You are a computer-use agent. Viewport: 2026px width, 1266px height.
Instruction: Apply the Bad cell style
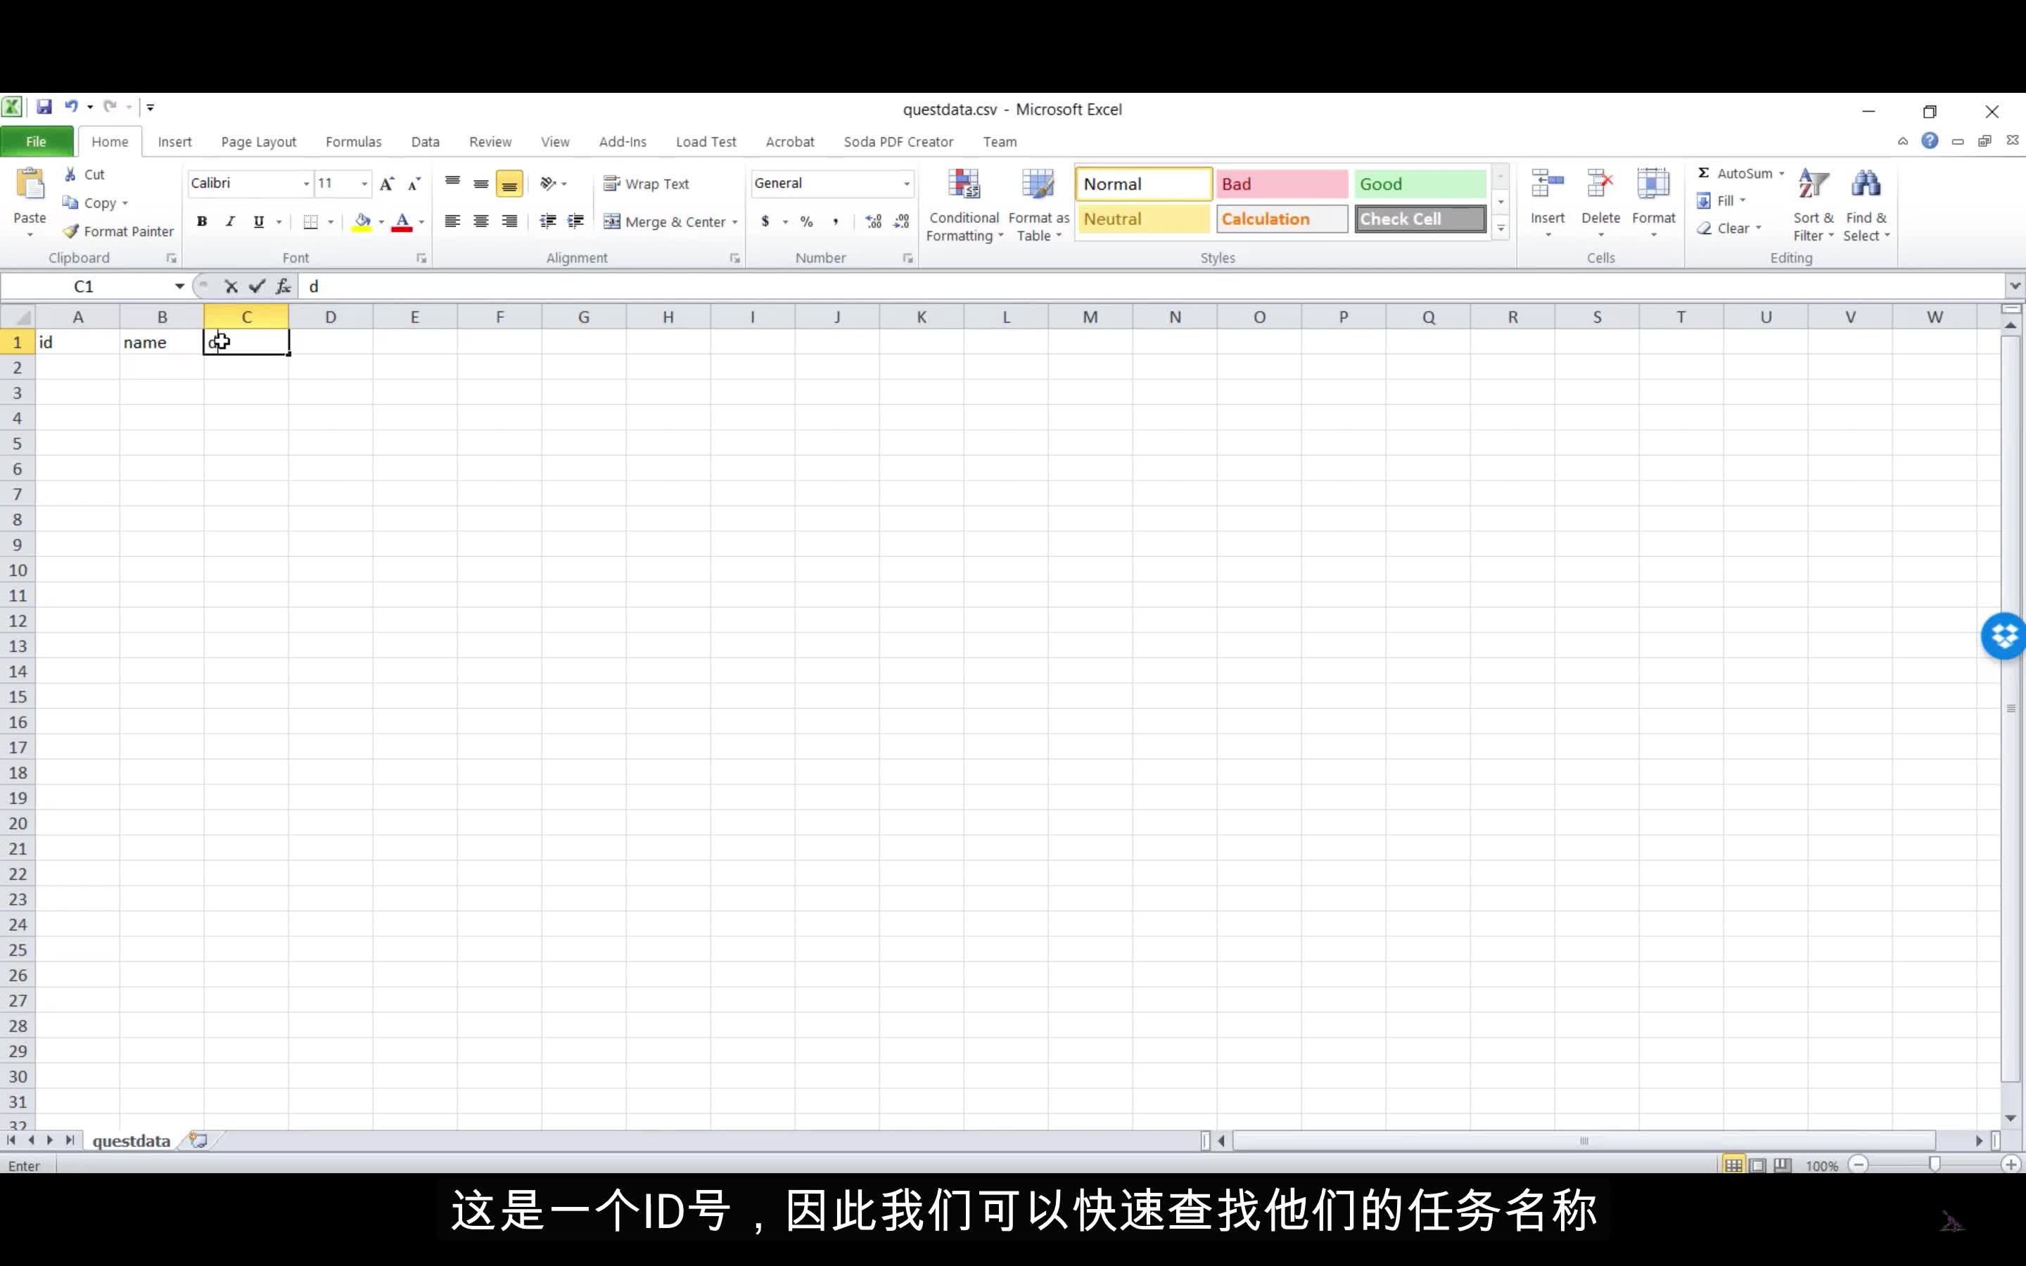pos(1280,183)
